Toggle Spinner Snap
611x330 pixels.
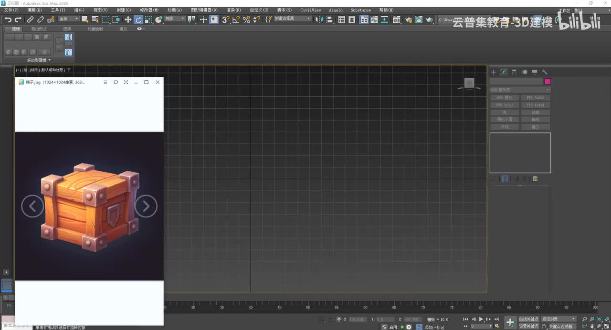point(257,20)
